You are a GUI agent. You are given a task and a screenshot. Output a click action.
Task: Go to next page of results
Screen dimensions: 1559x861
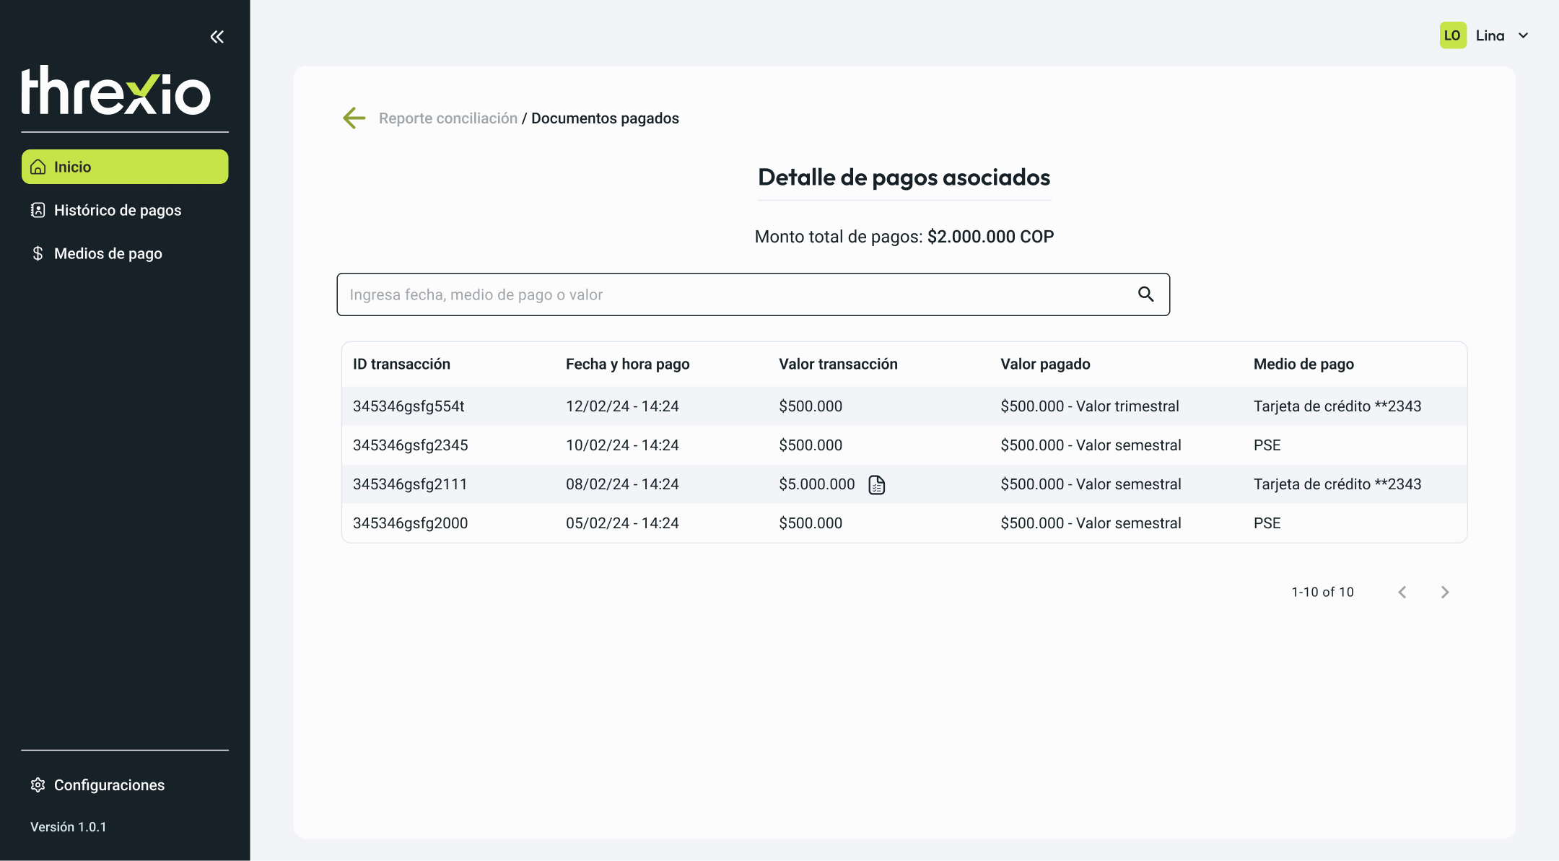coord(1444,592)
